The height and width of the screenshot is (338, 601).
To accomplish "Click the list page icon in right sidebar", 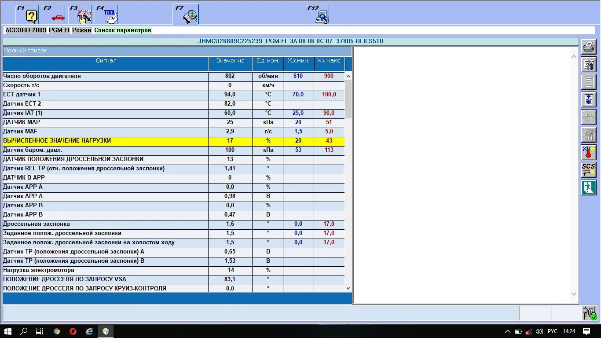I will tap(589, 81).
